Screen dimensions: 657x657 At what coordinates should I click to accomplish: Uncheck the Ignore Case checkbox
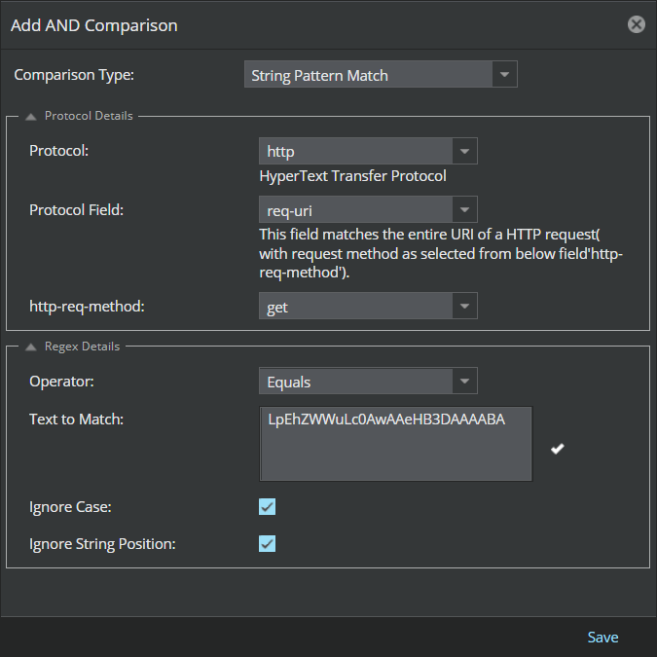pos(267,506)
